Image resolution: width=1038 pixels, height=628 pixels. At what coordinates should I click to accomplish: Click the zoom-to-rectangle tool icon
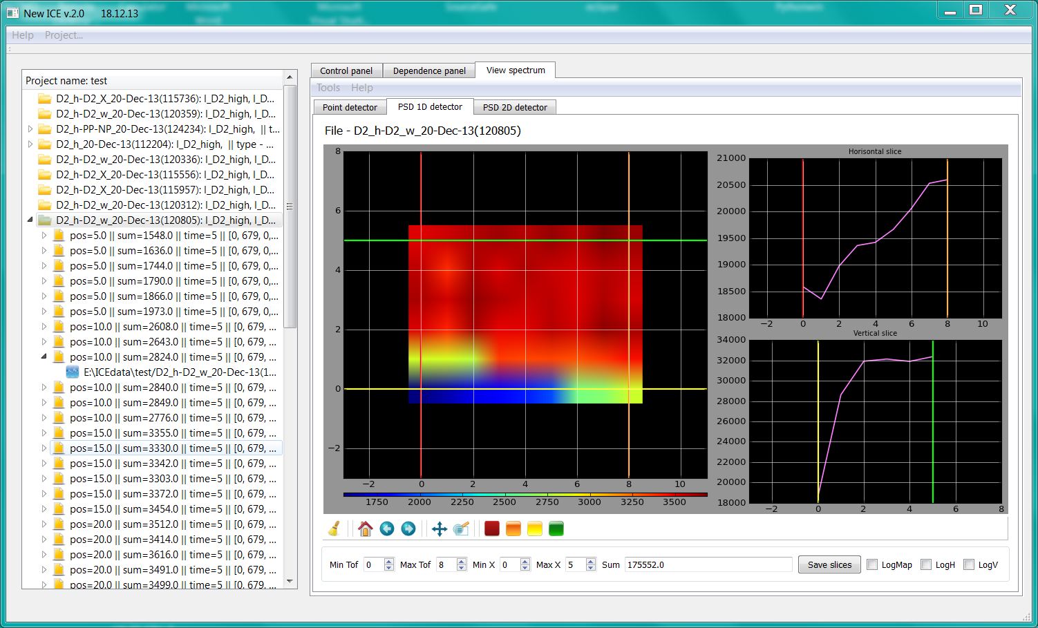click(461, 529)
